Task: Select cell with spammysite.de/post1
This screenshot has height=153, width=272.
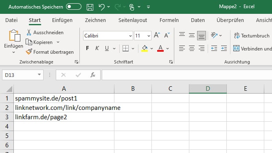Action: click(64, 98)
